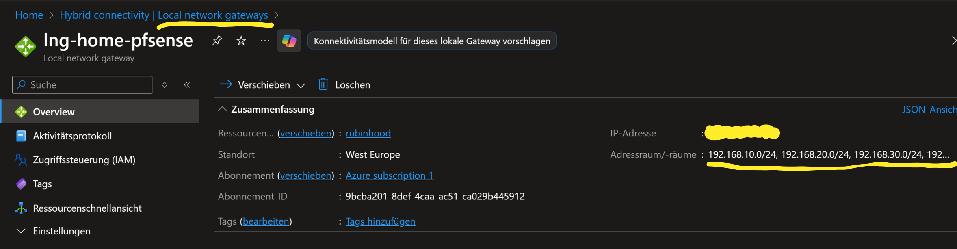Open the Azure subscription 1 link
Image resolution: width=957 pixels, height=249 pixels.
tap(389, 175)
